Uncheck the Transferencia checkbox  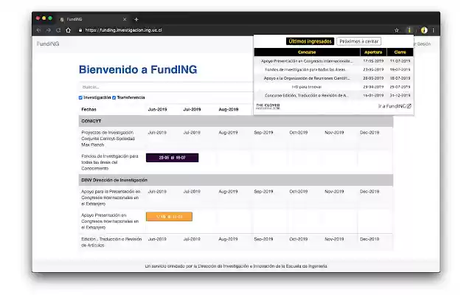pyautogui.click(x=114, y=98)
